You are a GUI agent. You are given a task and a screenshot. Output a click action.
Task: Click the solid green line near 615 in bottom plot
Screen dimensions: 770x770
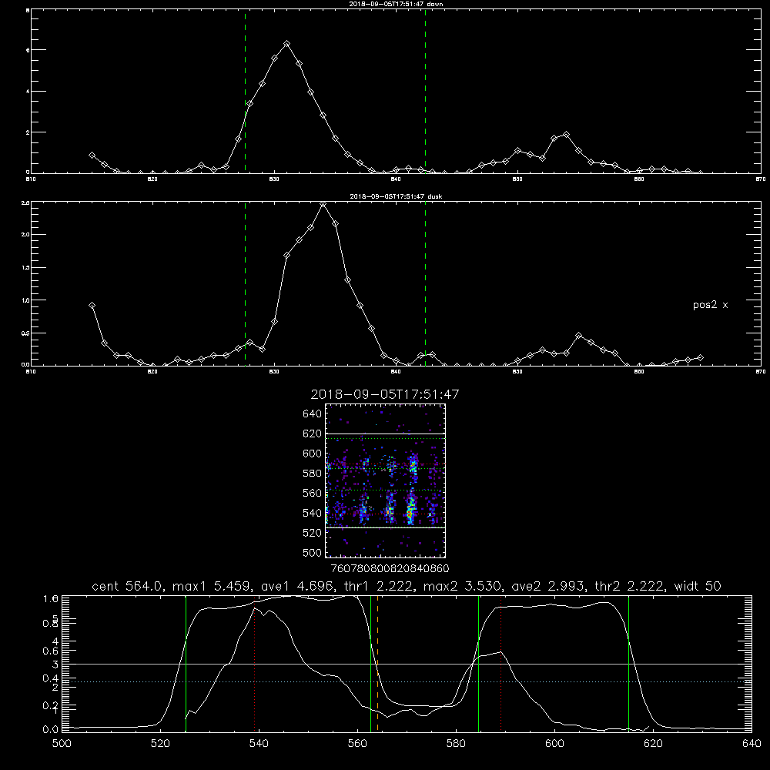628,663
